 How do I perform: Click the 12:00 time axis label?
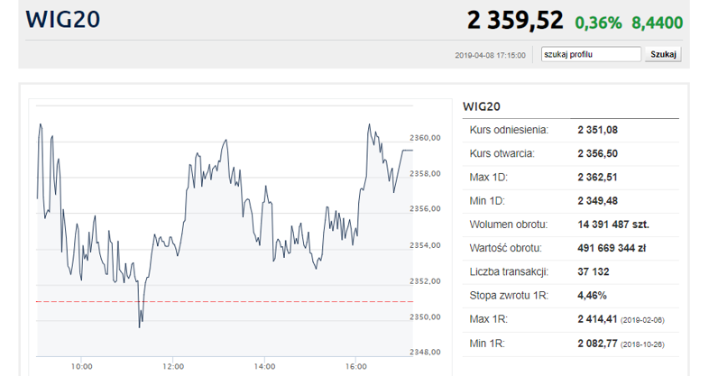[173, 366]
